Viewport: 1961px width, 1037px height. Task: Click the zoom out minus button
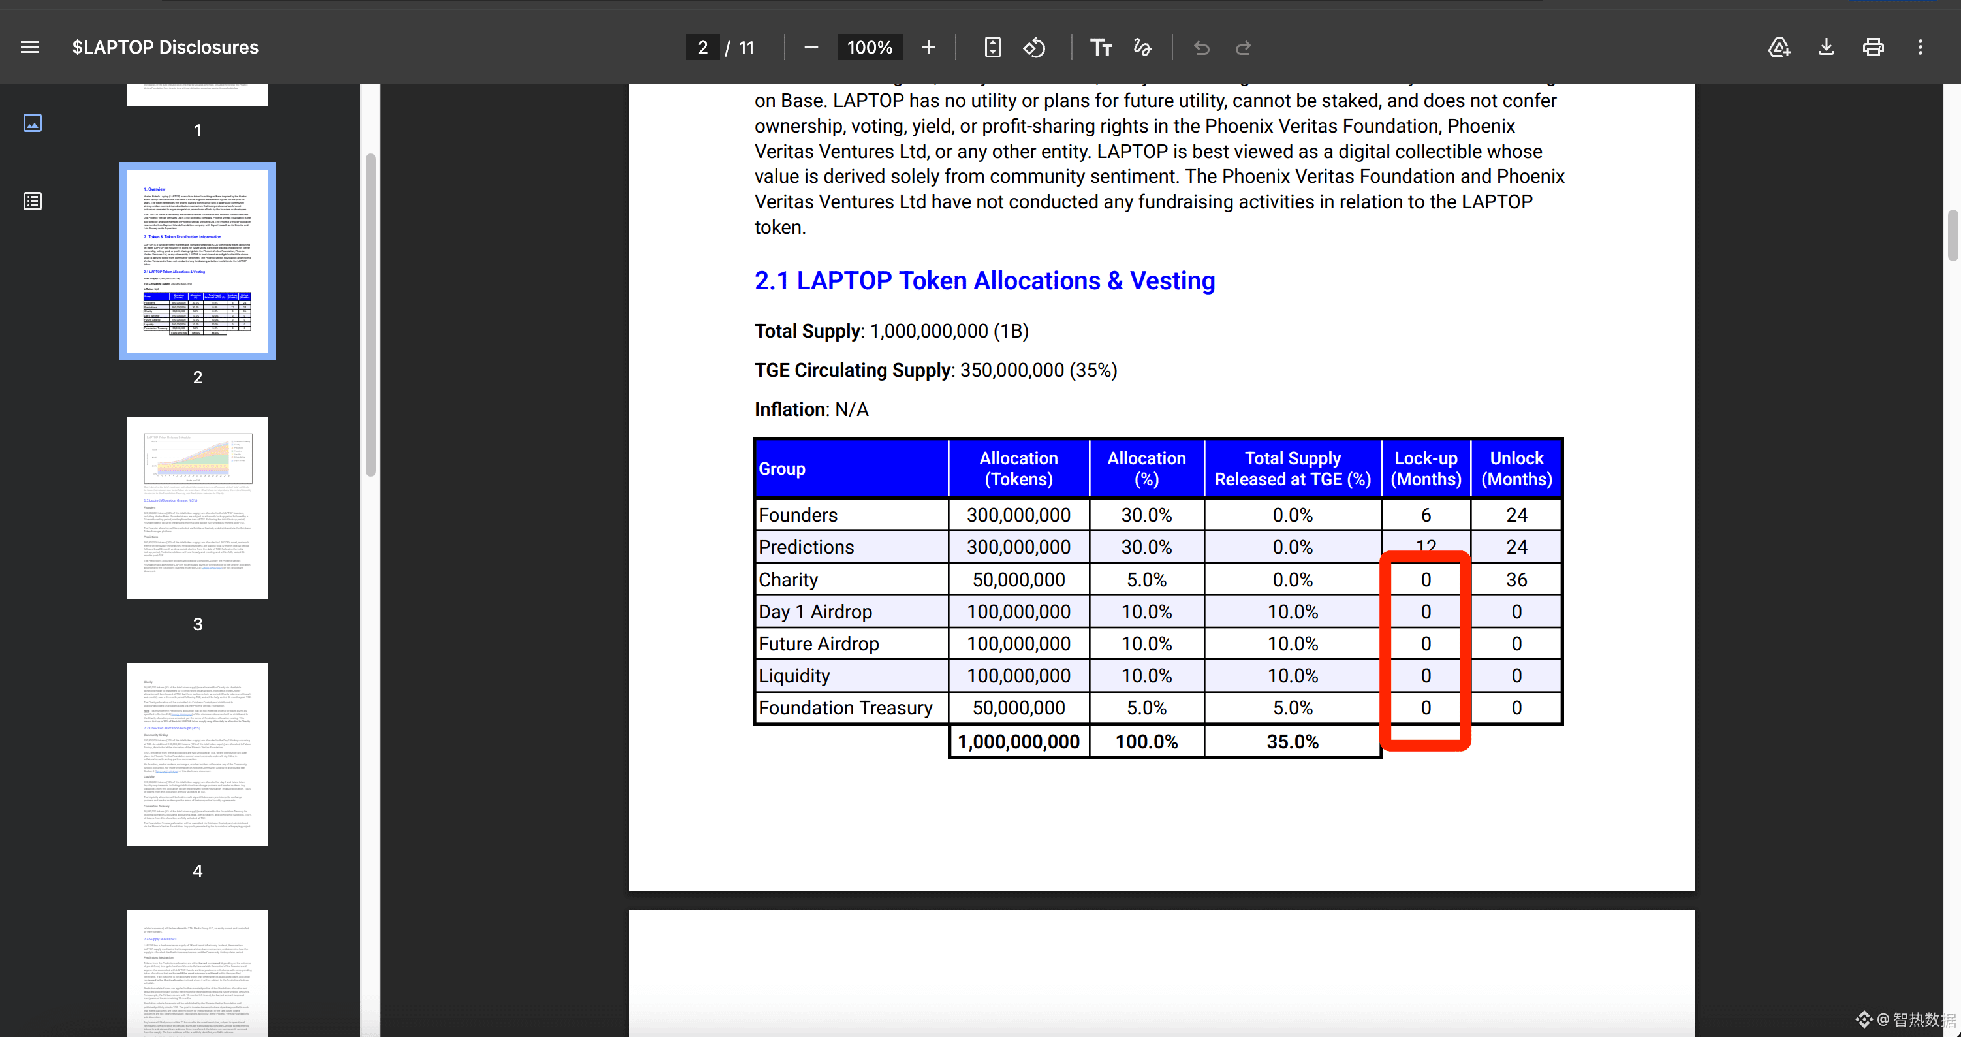811,47
